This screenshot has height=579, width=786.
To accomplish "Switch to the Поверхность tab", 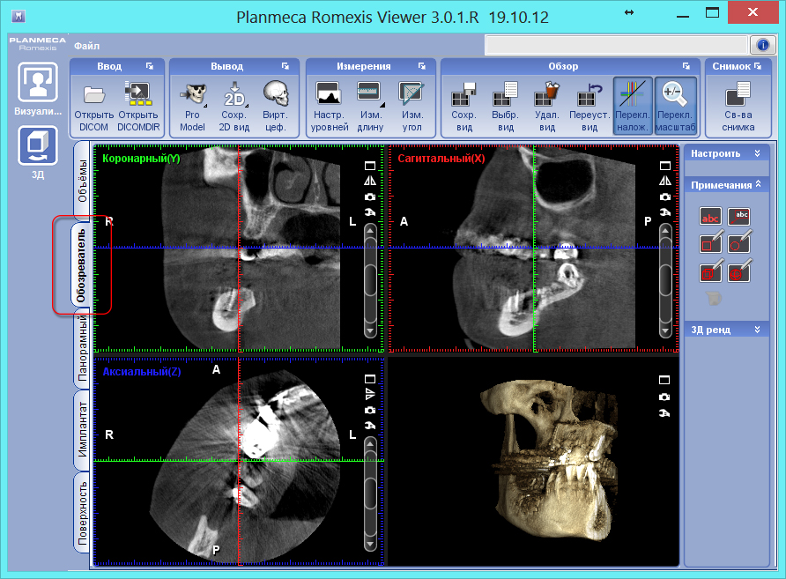I will pyautogui.click(x=82, y=513).
